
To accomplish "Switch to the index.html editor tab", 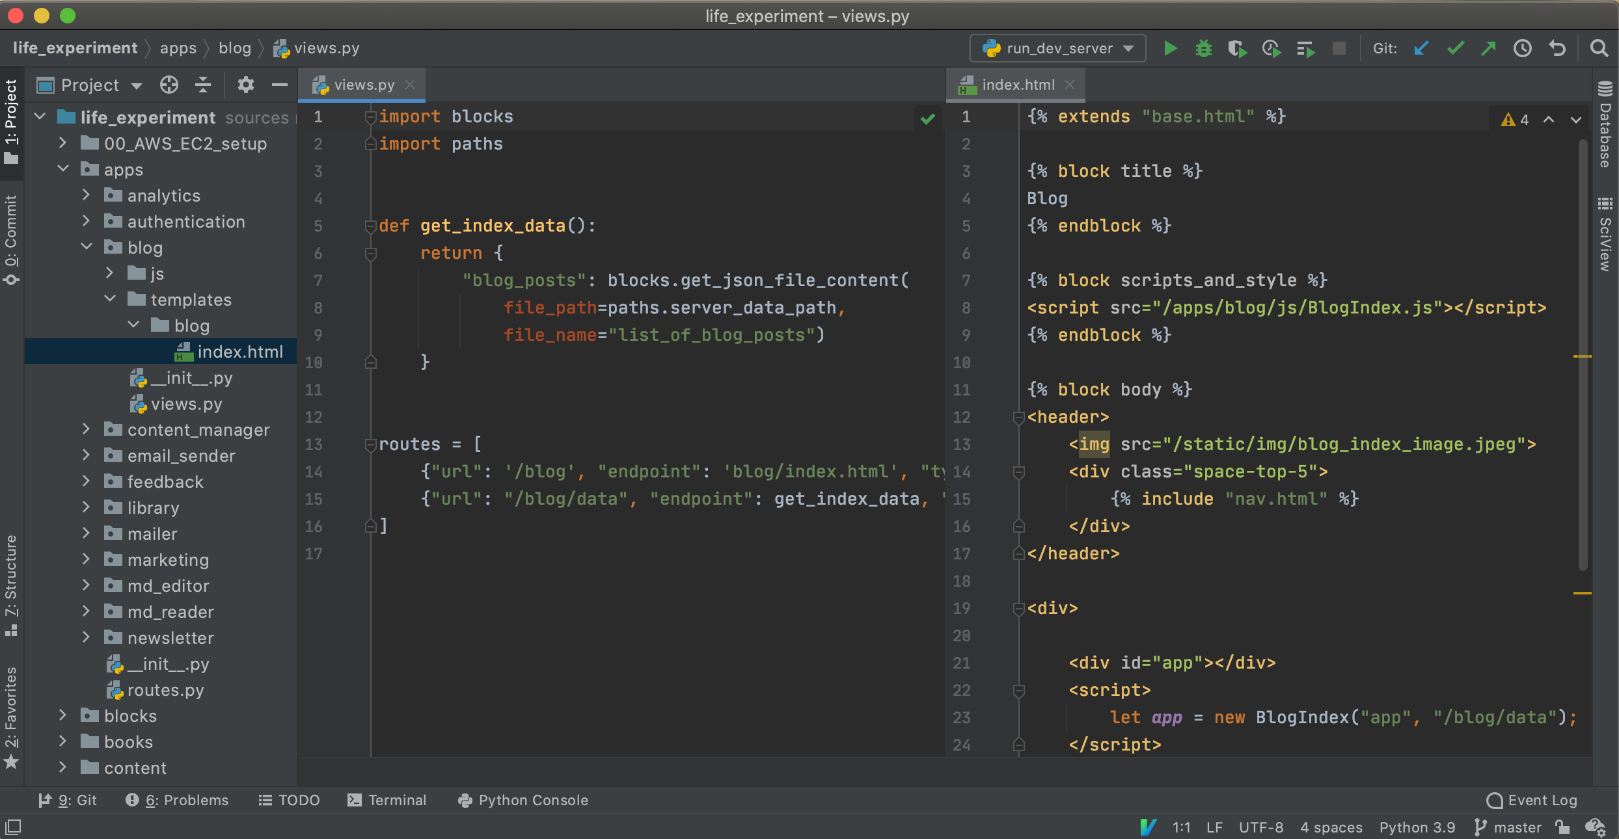I will pyautogui.click(x=1018, y=85).
